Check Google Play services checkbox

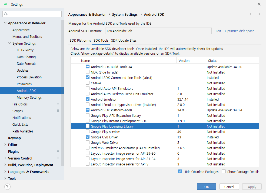point(88,131)
